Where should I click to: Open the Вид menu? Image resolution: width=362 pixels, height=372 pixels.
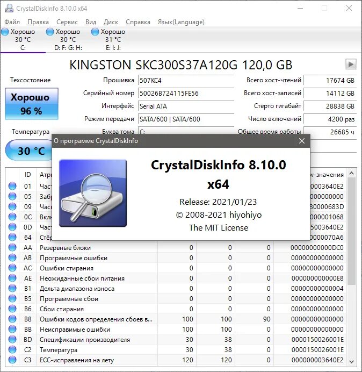(91, 22)
